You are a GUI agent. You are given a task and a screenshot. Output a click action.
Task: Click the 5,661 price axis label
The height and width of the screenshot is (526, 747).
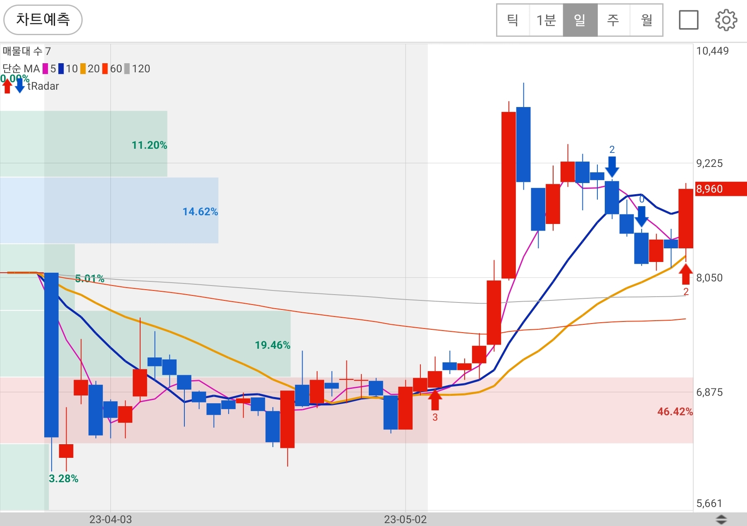[709, 503]
